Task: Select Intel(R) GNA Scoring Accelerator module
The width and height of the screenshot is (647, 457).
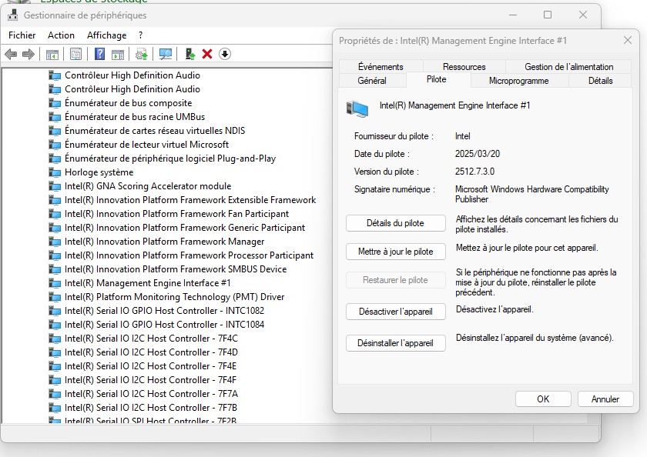Action: [147, 186]
